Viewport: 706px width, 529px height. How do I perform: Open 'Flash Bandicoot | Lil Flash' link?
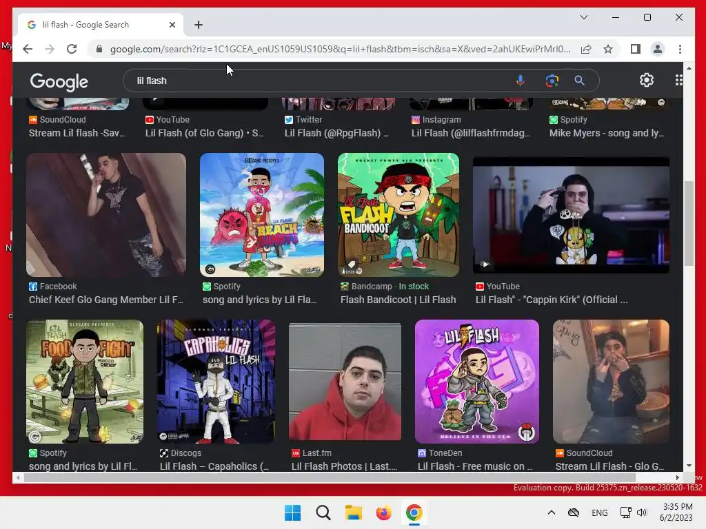coord(398,300)
